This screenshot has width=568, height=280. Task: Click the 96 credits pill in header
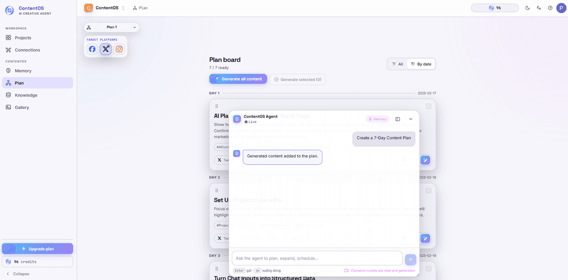[x=494, y=7]
